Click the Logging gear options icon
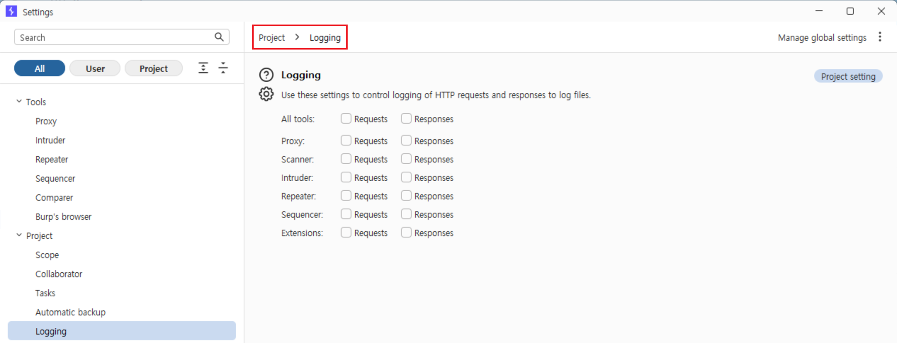897x343 pixels. [x=266, y=94]
